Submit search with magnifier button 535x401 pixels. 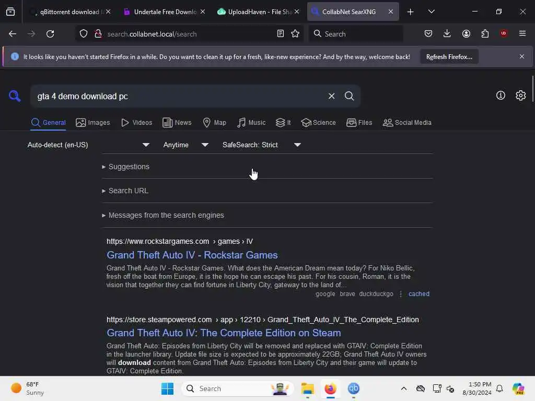[349, 96]
